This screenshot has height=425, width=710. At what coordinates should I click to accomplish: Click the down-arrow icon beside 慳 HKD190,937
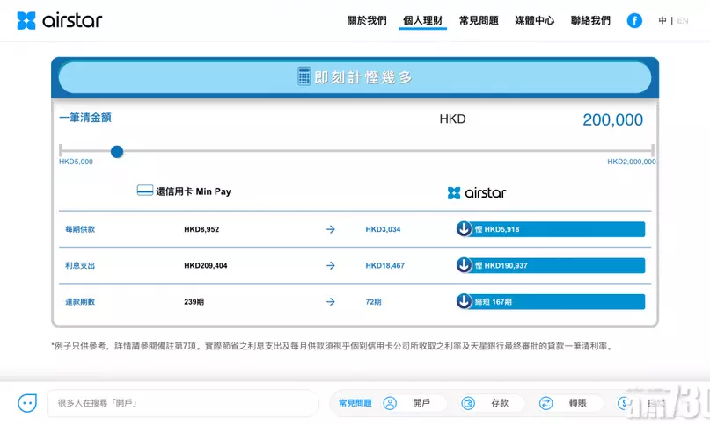pyautogui.click(x=465, y=265)
